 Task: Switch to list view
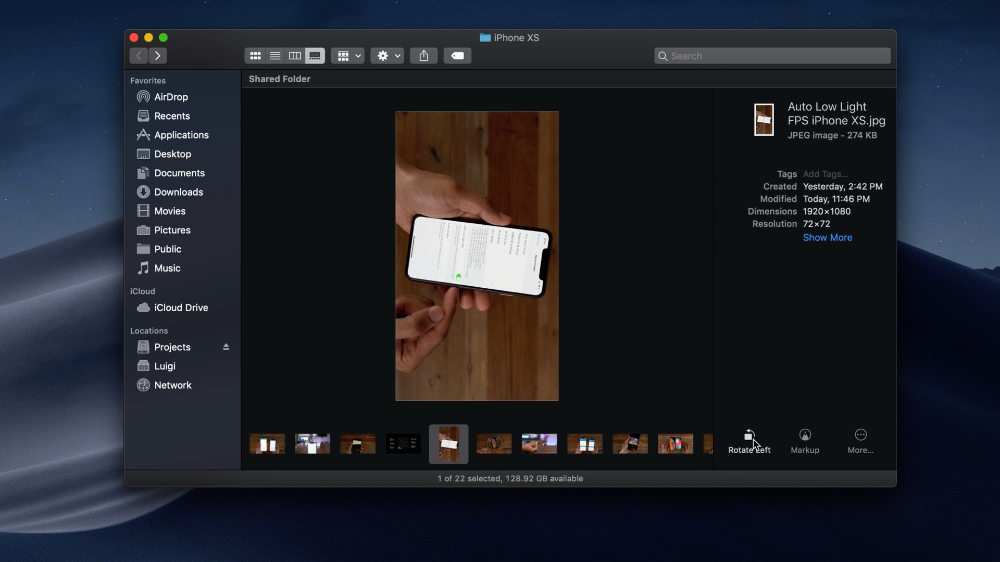(275, 56)
